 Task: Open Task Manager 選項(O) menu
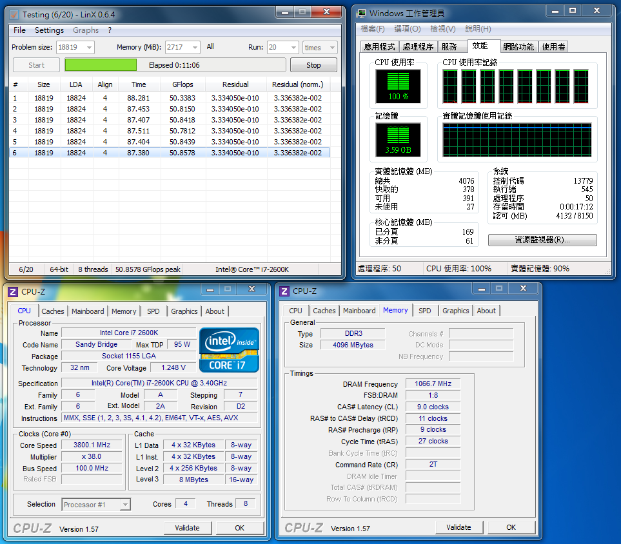[408, 29]
